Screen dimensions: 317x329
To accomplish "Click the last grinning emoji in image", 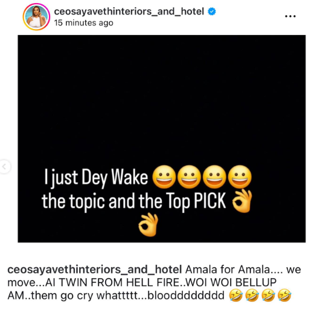I will pyautogui.click(x=240, y=177).
